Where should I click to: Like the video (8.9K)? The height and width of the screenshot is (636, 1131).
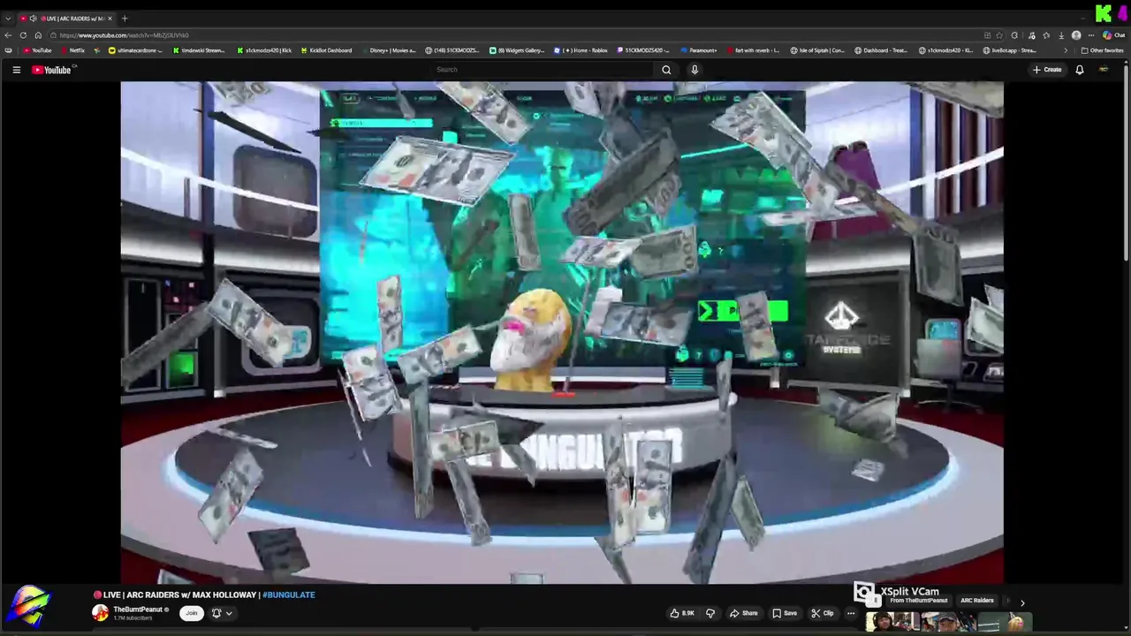682,613
